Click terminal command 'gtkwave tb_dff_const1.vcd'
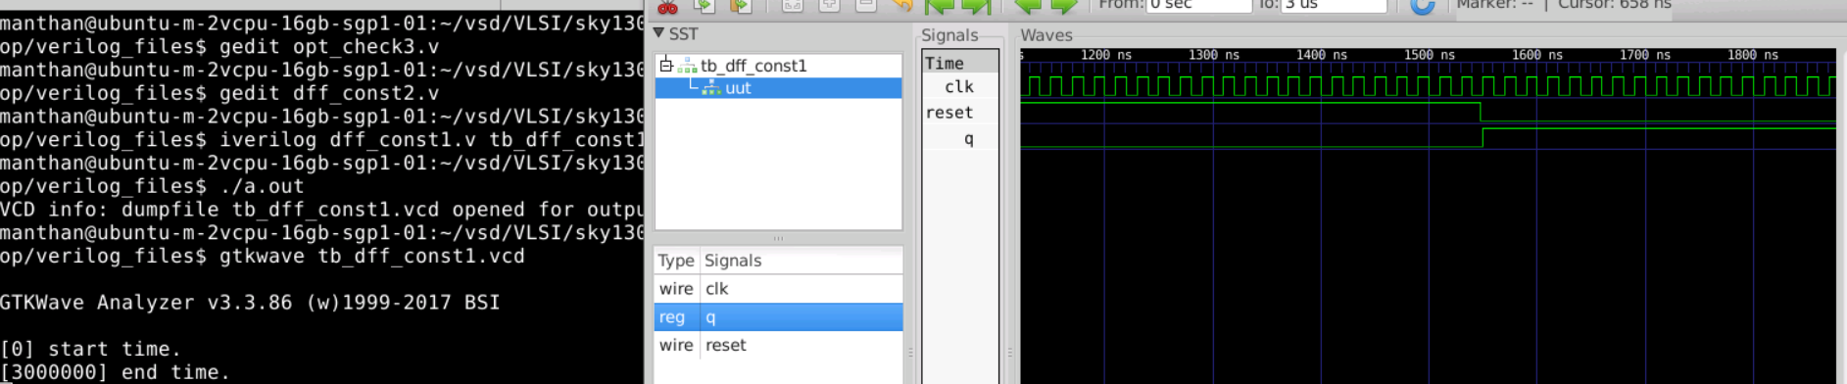This screenshot has height=384, width=1847. 372,256
